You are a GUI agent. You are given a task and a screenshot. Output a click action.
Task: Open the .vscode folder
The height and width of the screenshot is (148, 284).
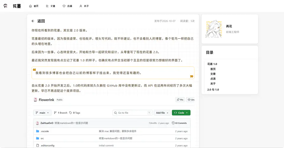click(x=45, y=131)
